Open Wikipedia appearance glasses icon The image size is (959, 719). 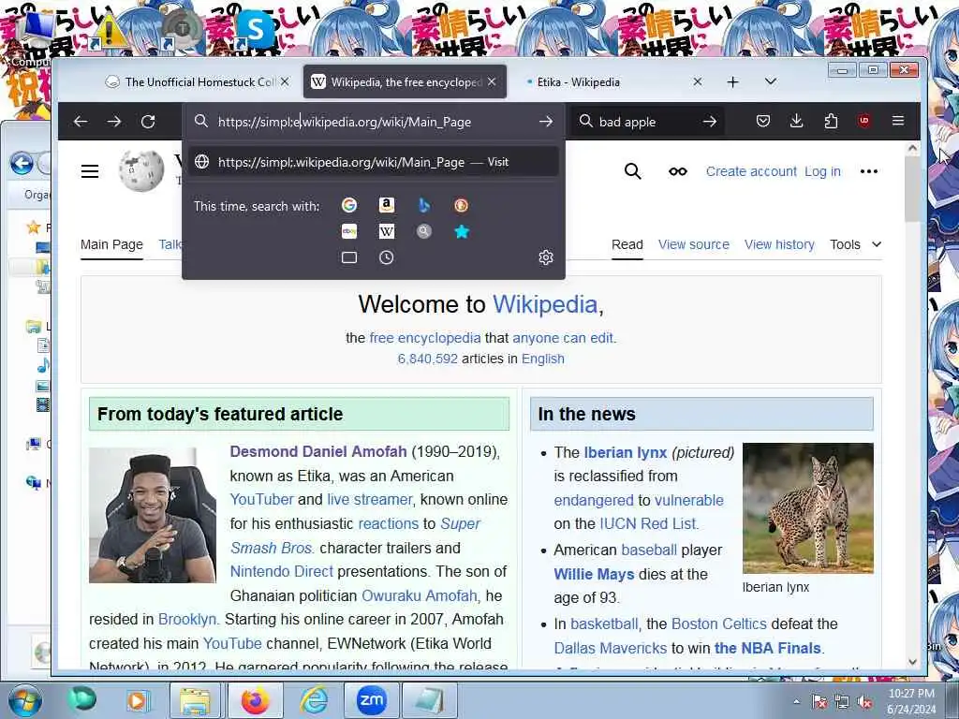(678, 172)
